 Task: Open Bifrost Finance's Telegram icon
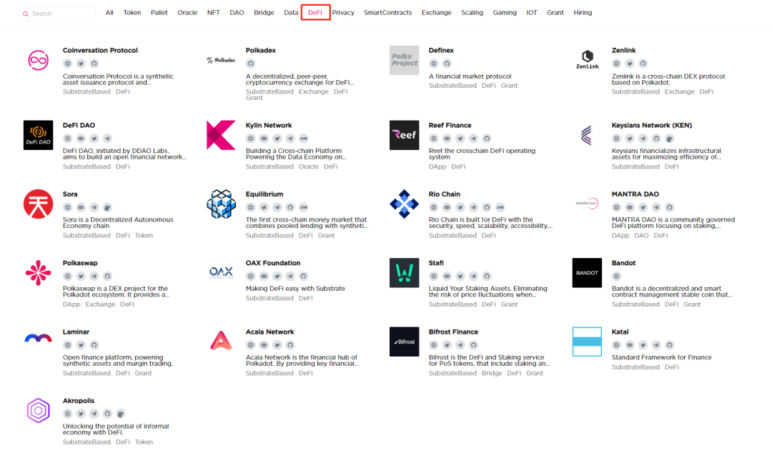460,345
